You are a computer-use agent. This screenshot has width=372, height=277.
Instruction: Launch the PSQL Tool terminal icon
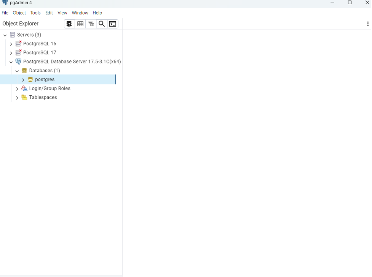coord(113,24)
